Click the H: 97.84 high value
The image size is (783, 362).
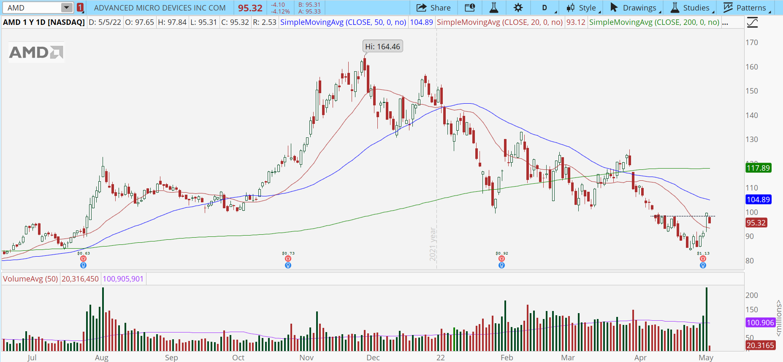point(172,22)
